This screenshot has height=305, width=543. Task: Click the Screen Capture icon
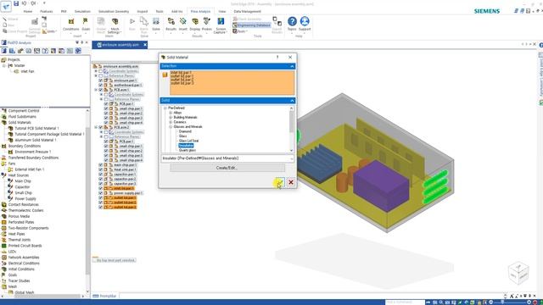pos(221,21)
